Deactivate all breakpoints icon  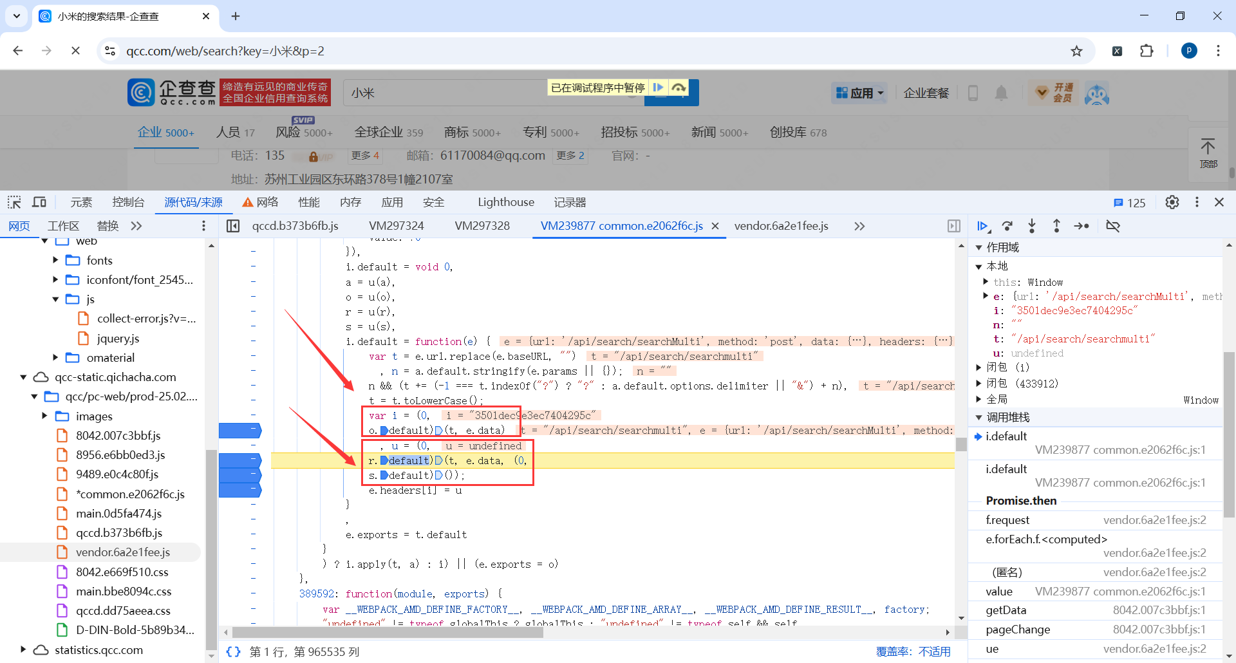pos(1113,226)
